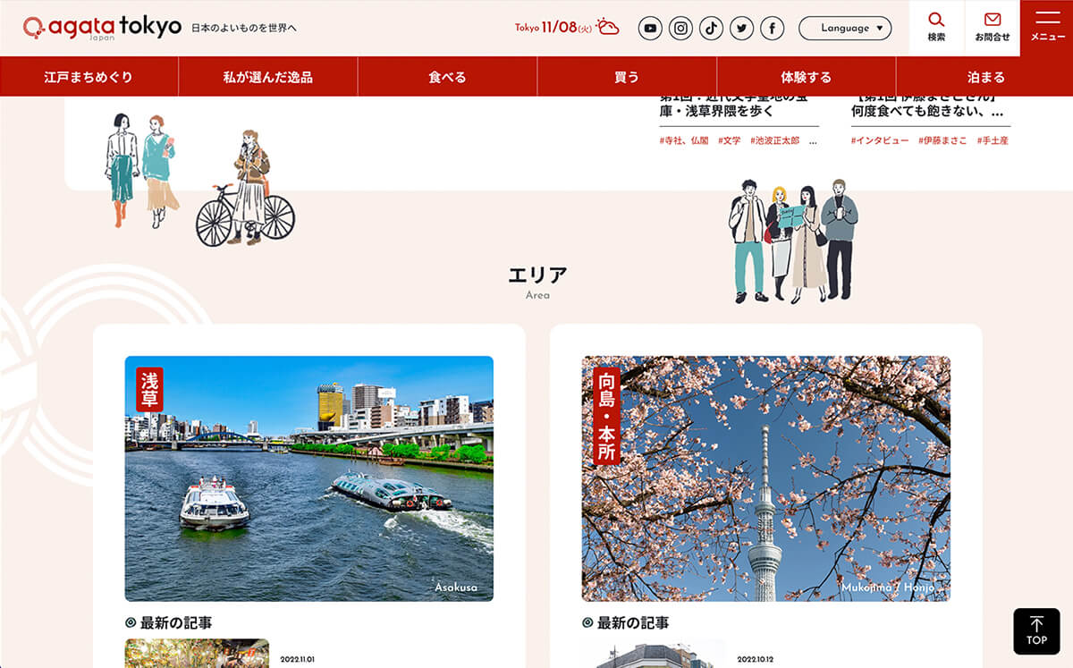
Task: Click the search magnifier icon (検索)
Action: coord(936,27)
